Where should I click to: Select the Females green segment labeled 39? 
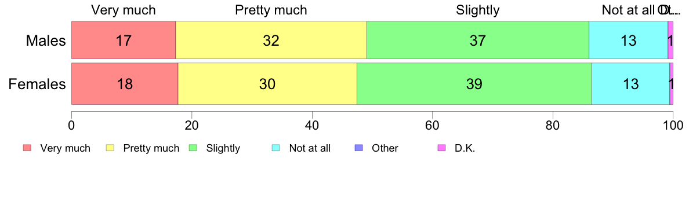pyautogui.click(x=474, y=84)
